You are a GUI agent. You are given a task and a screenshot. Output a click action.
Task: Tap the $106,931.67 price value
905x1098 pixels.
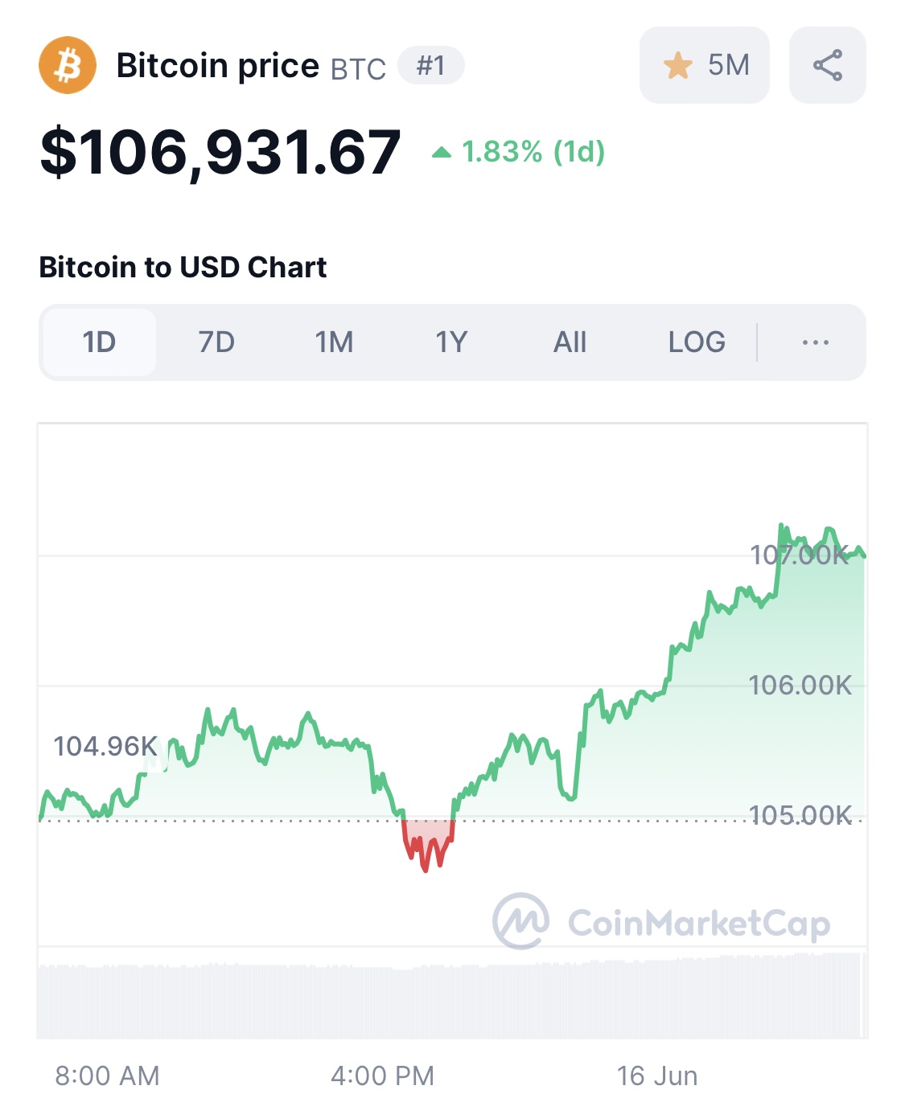[220, 152]
